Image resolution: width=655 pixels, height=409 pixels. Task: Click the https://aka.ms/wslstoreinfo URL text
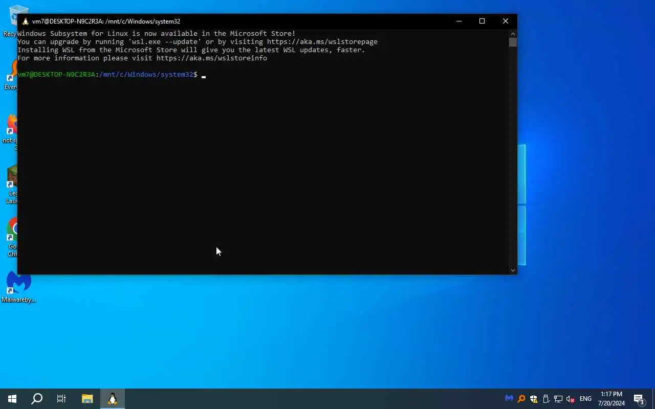(212, 58)
